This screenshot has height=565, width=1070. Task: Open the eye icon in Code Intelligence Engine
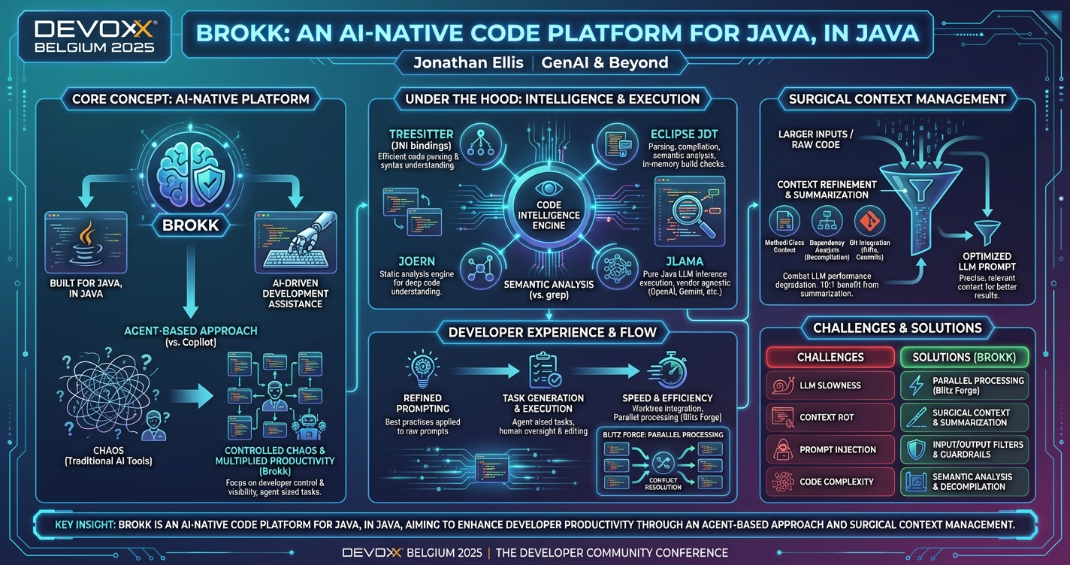coord(549,189)
